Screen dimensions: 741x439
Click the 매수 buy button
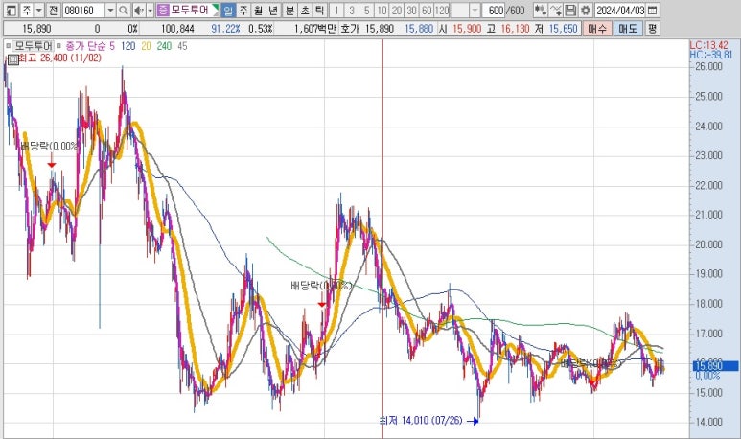point(597,29)
